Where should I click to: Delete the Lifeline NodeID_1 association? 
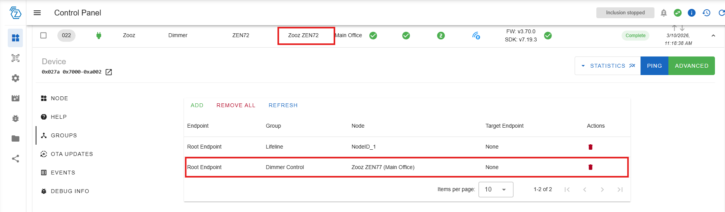(x=591, y=147)
